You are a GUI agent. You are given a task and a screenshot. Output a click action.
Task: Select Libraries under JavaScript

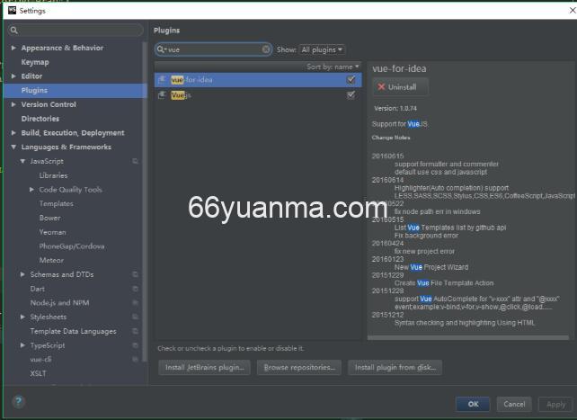53,175
